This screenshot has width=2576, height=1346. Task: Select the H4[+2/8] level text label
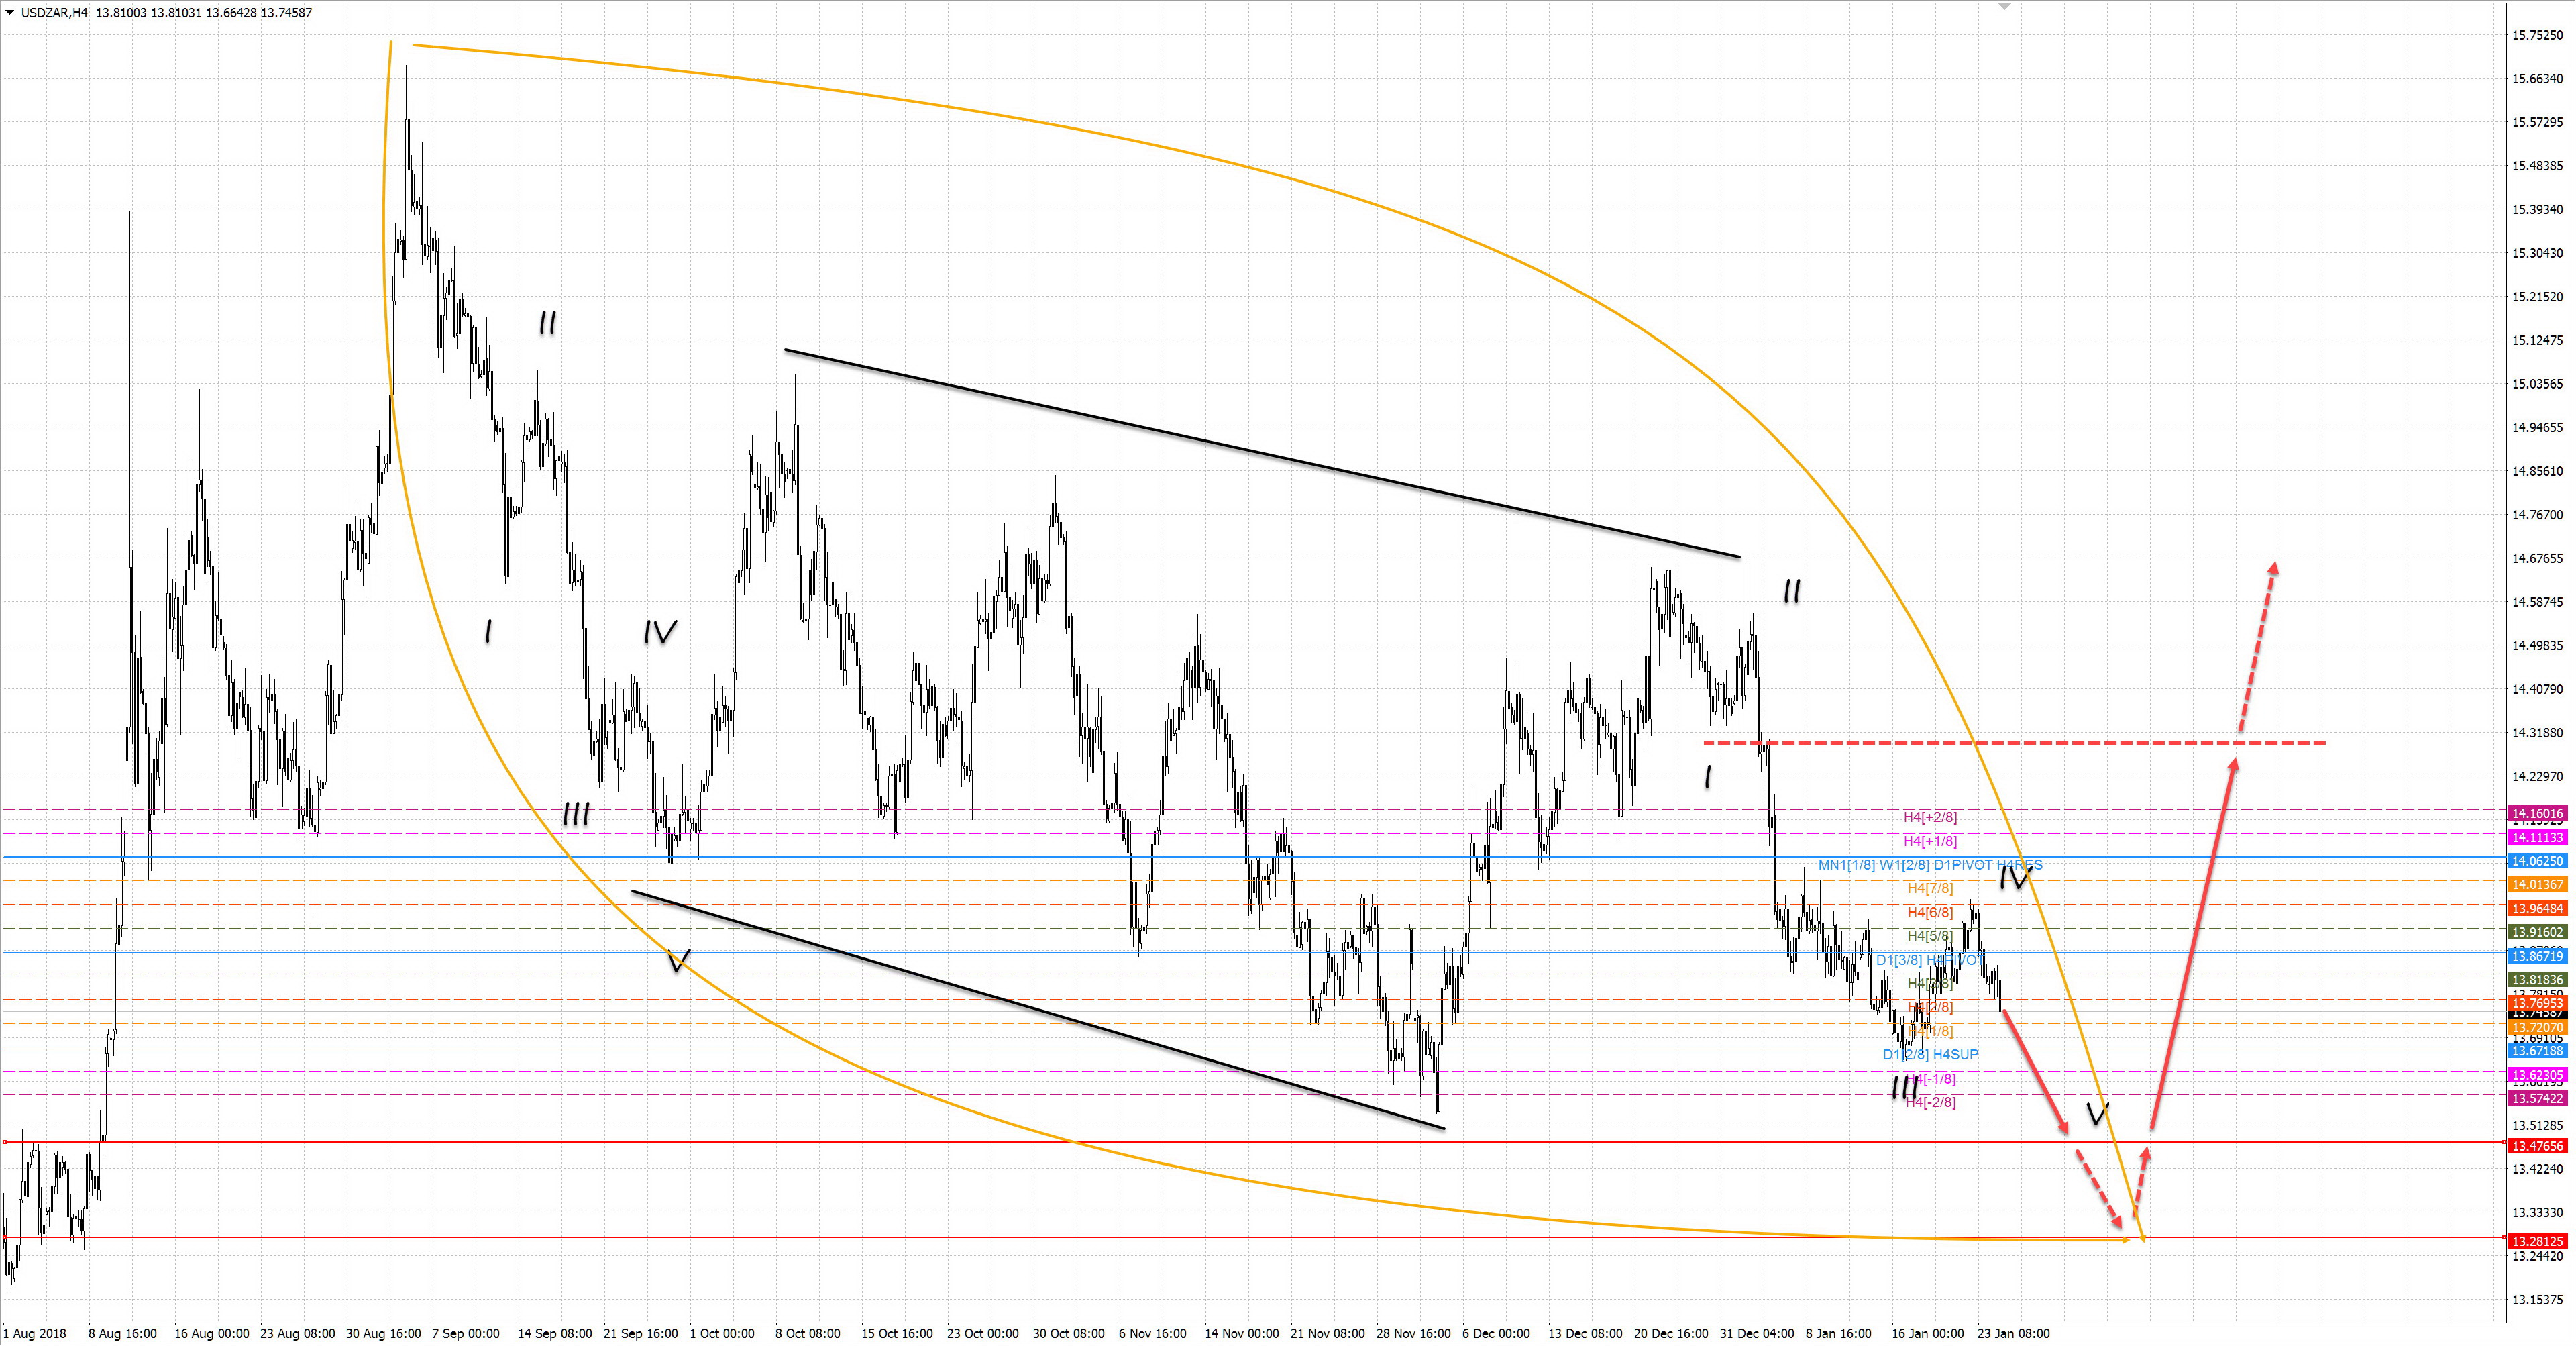[x=1930, y=817]
